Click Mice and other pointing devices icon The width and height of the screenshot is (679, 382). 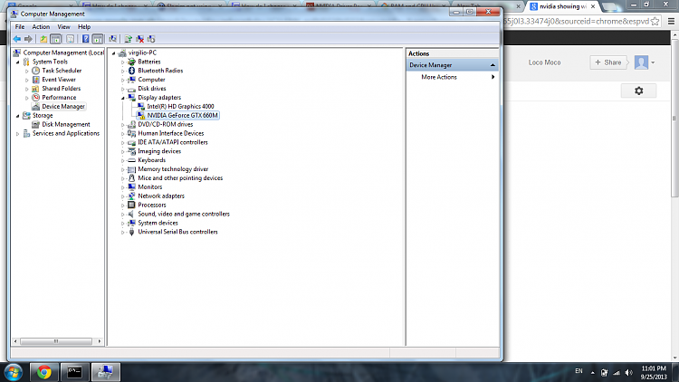click(131, 178)
